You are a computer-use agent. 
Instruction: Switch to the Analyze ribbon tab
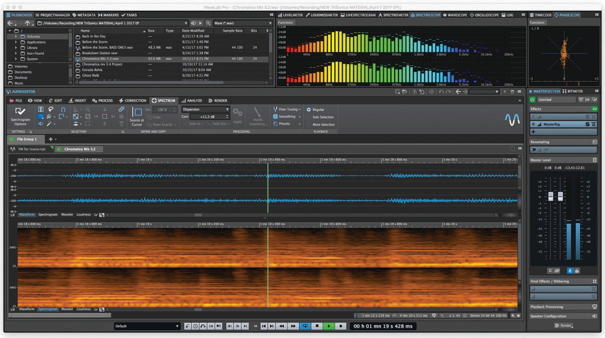[192, 101]
